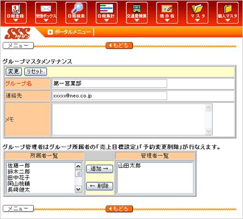Open the 日報集計 chart icon
Screen dimensions: 243x219
tap(106, 12)
